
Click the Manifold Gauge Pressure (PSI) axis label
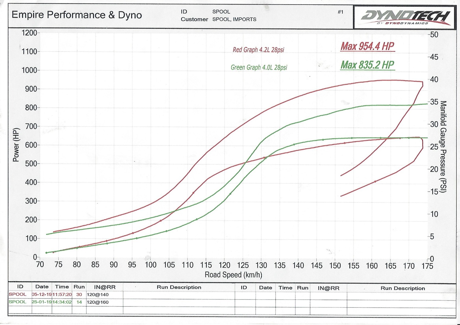point(443,147)
